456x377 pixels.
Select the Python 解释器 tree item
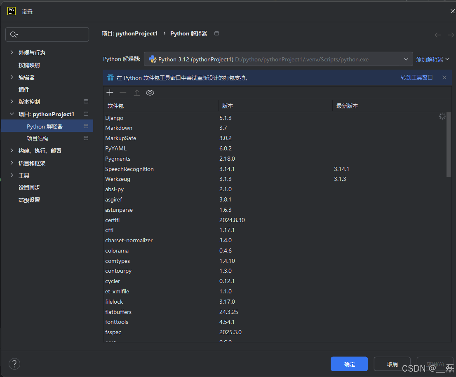click(x=47, y=126)
